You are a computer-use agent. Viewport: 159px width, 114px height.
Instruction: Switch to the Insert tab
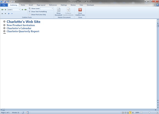point(31,5)
